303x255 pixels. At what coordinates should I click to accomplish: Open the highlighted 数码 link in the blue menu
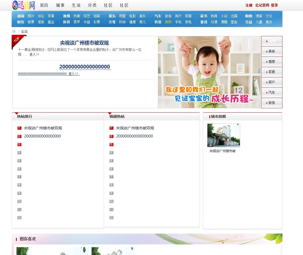(x=168, y=22)
